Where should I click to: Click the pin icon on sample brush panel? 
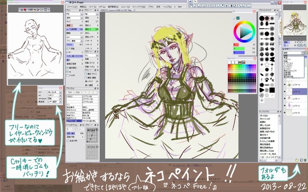tap(278, 112)
